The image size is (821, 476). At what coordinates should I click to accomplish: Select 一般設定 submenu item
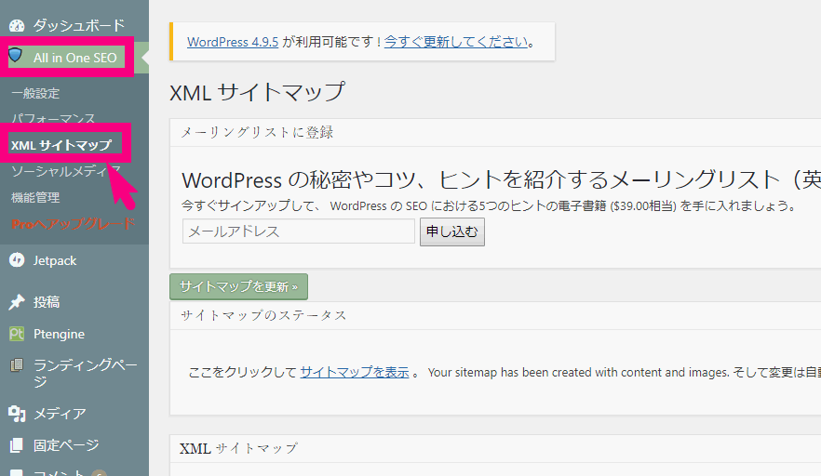[35, 93]
